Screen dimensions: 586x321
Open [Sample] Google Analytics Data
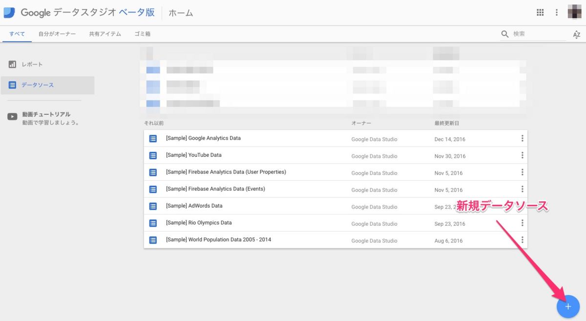pyautogui.click(x=203, y=138)
